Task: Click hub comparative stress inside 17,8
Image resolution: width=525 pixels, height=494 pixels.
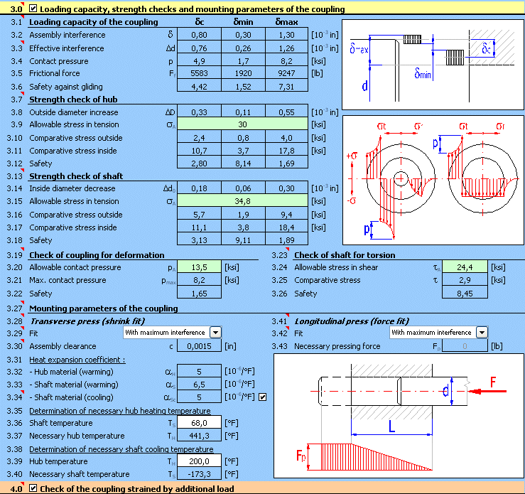Action: click(286, 151)
